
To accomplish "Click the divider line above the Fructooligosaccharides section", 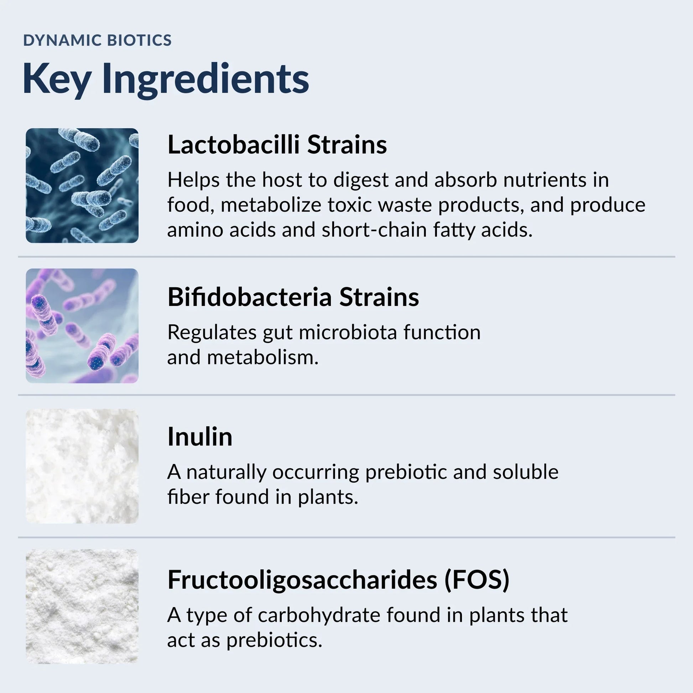I will click(346, 537).
